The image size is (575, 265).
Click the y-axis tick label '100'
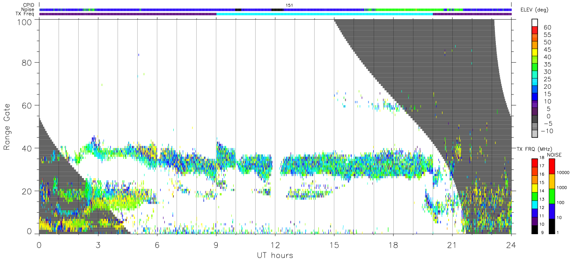pos(25,21)
